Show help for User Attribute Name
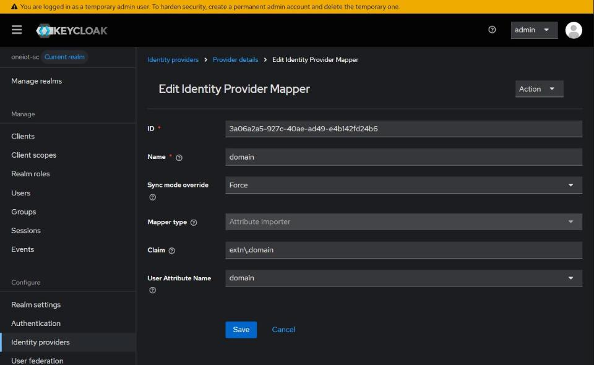 coord(153,290)
